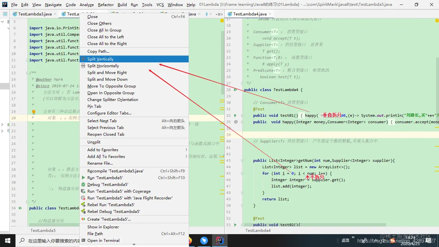The height and width of the screenshot is (247, 439).
Task: Click 'return list;' text at line 49
Action: [275, 199]
